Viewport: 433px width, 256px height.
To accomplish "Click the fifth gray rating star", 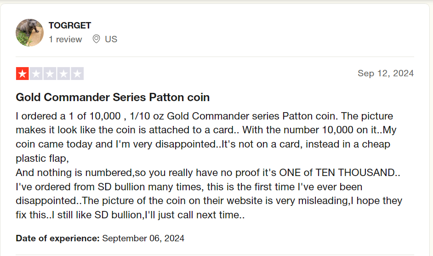I will [77, 74].
